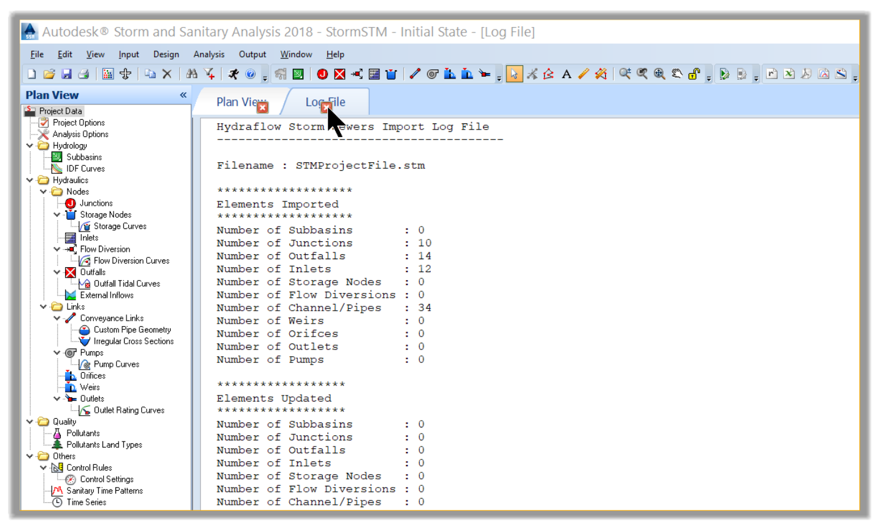The width and height of the screenshot is (879, 530).
Task: Select the Add Subbasin green toolbar icon
Action: click(298, 74)
